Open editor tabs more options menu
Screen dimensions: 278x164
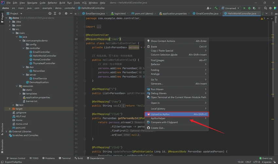[271, 13]
